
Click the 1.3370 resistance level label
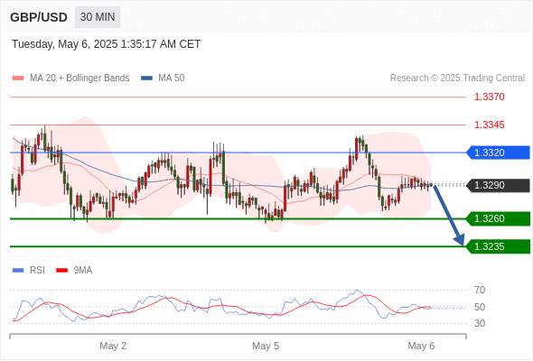tap(489, 97)
